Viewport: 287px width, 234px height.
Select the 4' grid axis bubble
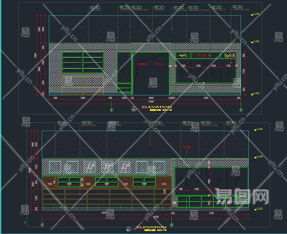coord(241,110)
